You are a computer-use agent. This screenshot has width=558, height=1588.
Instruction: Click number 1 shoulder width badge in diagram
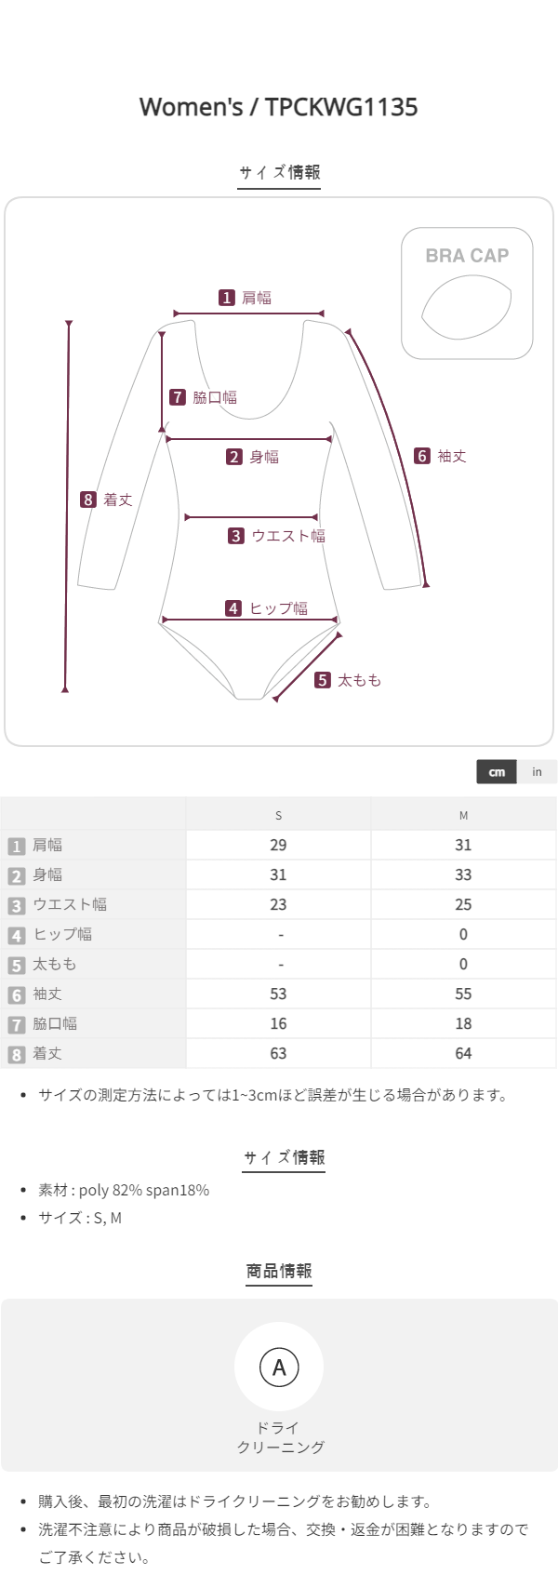227,298
